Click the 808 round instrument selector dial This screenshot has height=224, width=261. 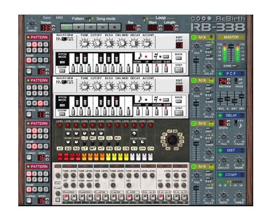172,140
